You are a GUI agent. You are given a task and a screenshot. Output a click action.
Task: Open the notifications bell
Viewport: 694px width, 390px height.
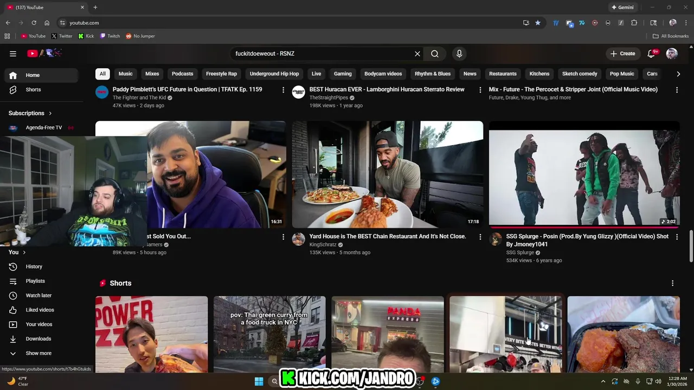[652, 54]
